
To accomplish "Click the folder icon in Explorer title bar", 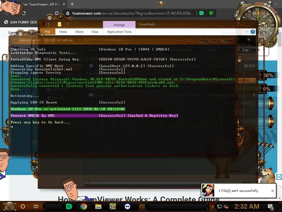I will [59, 24].
